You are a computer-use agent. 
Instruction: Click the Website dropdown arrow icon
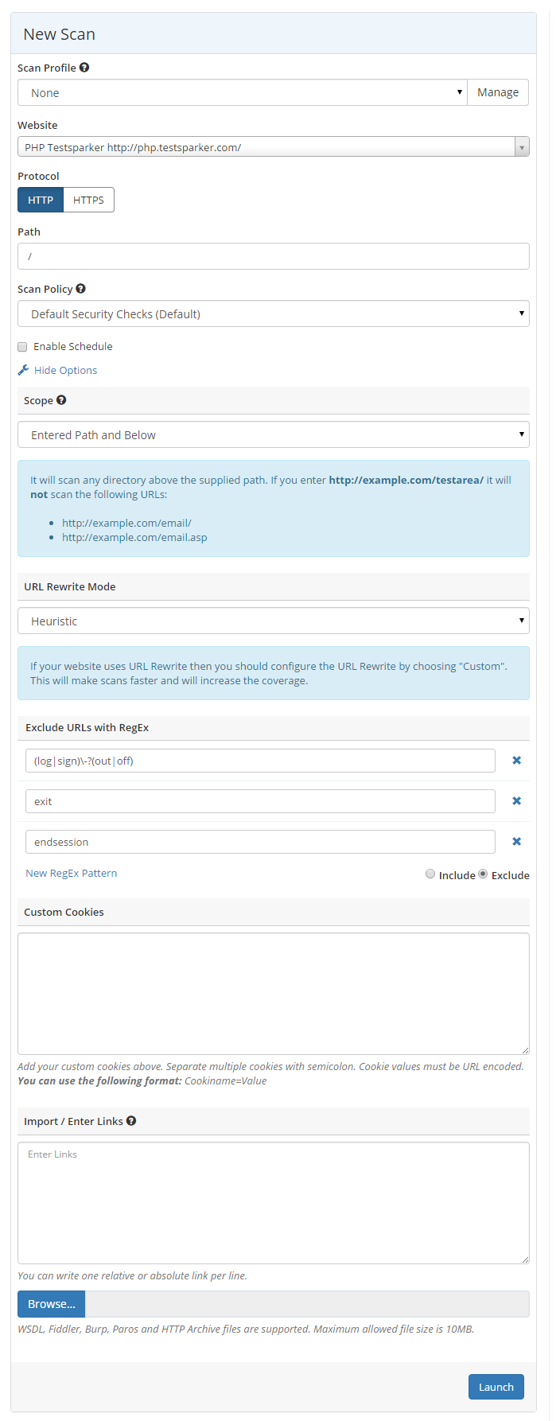click(x=522, y=146)
